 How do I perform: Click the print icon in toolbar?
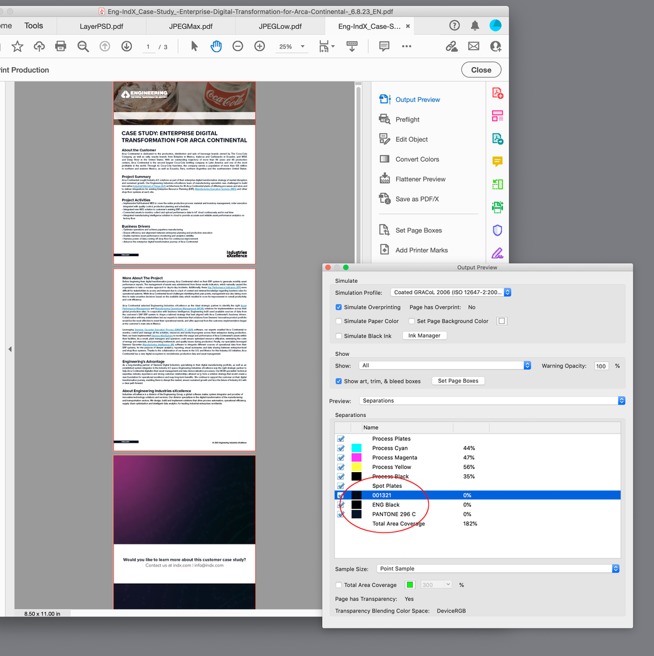(60, 46)
